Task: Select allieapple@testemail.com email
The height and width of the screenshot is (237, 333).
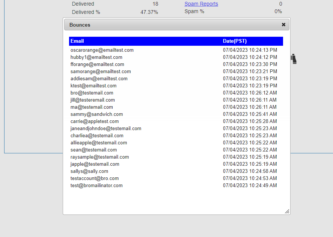Action: pos(99,143)
